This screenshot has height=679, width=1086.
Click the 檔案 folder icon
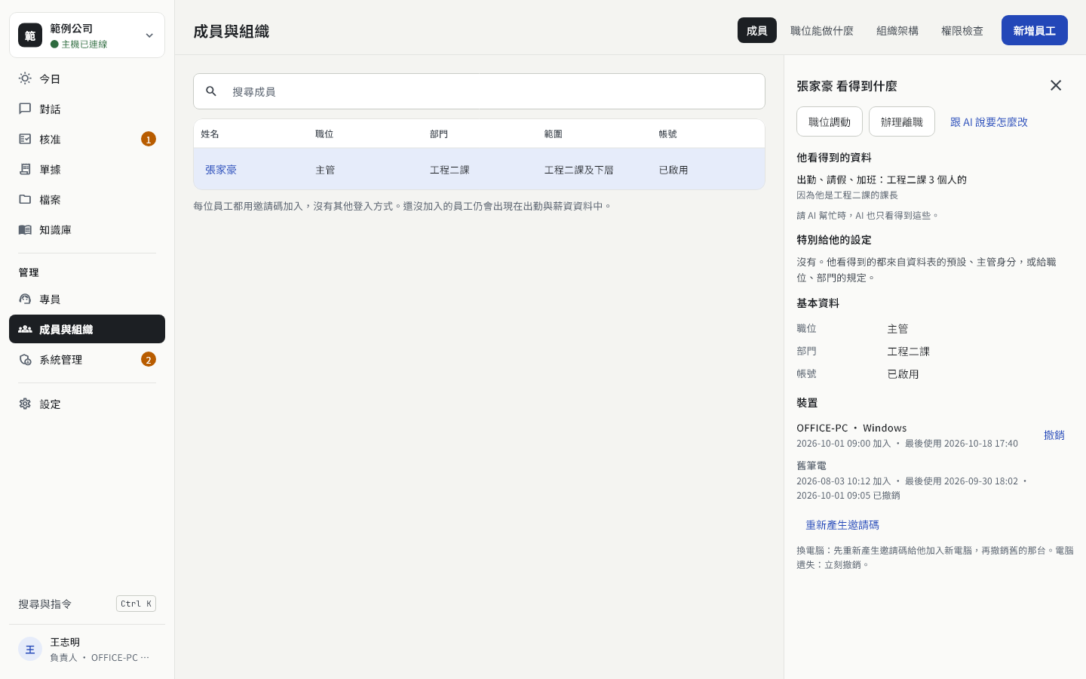coord(25,199)
